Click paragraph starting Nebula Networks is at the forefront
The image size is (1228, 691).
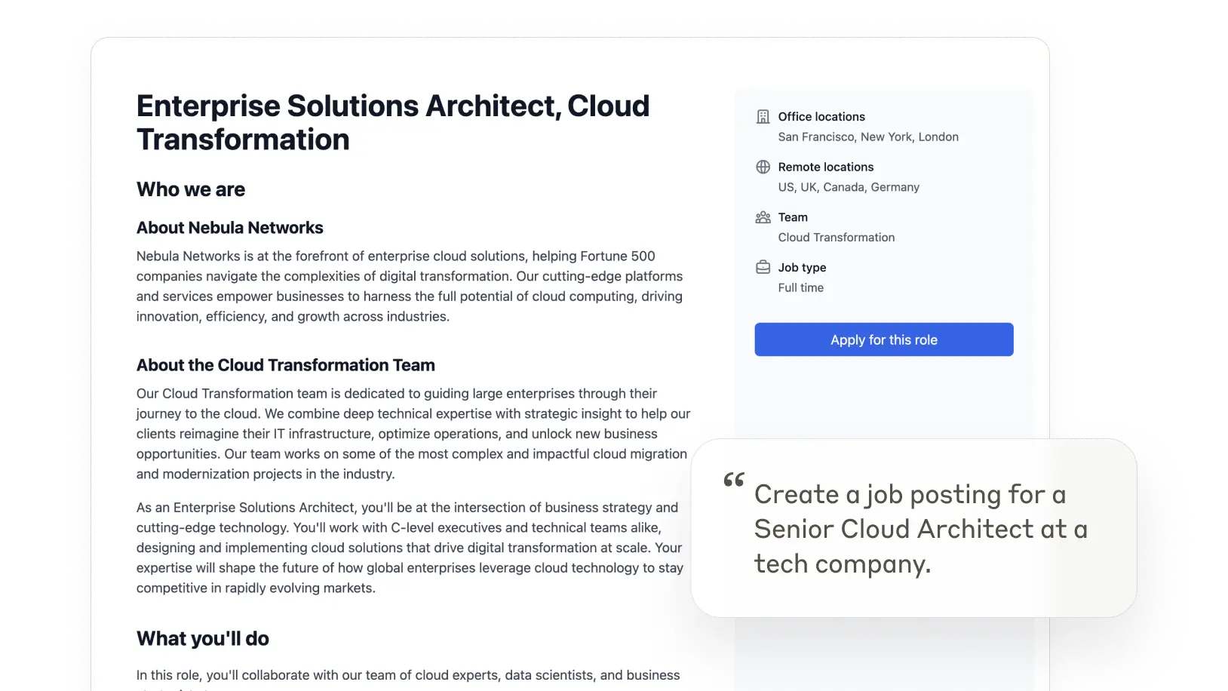click(x=410, y=287)
